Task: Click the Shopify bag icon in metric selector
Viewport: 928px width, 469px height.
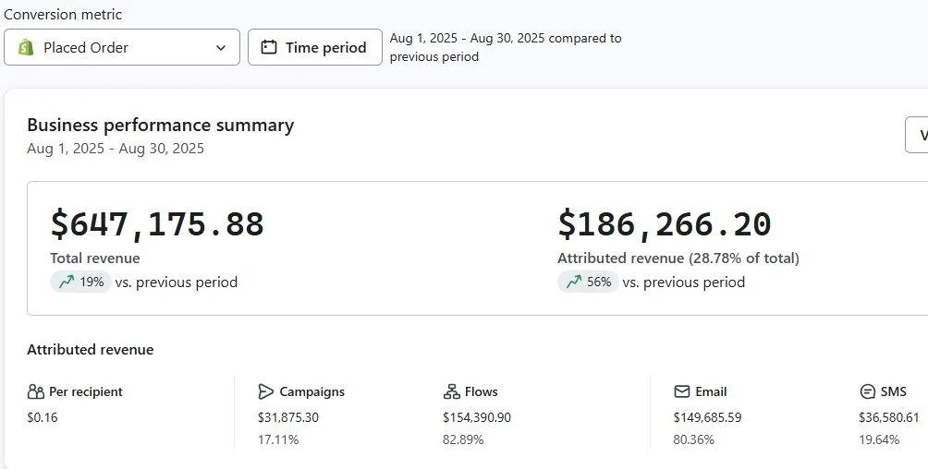Action: (x=26, y=47)
